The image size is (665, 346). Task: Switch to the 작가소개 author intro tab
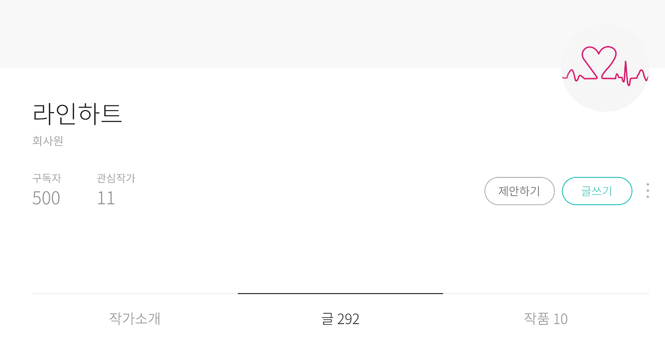134,319
